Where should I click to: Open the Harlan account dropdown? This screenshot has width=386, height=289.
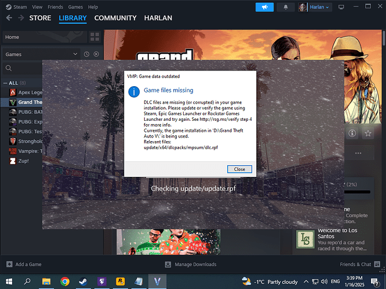[x=315, y=7]
